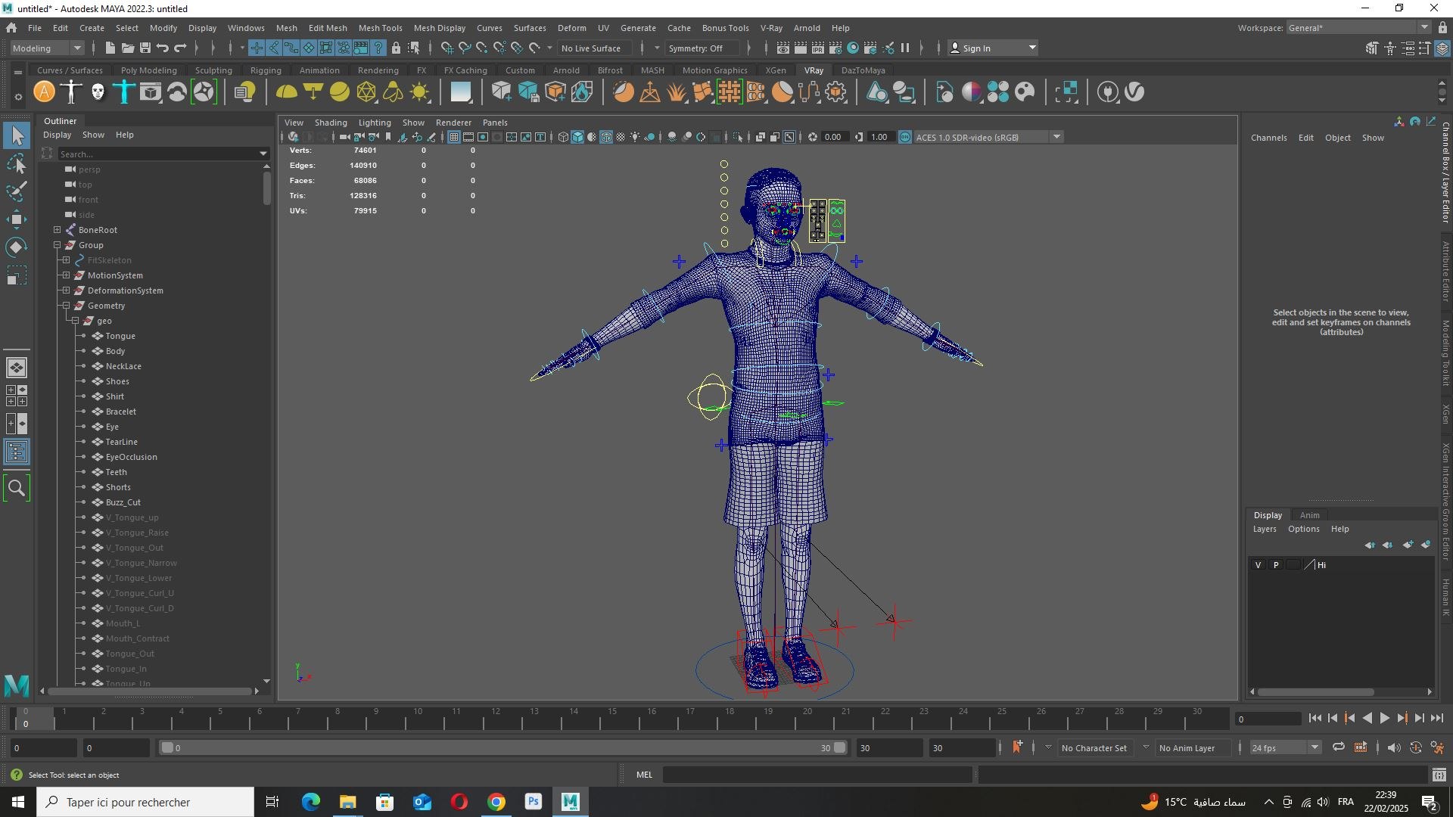The image size is (1453, 817).
Task: Click the Redo arrow icon
Action: (180, 48)
